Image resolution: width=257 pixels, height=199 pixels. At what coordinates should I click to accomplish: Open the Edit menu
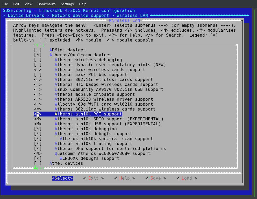(x=16, y=4)
